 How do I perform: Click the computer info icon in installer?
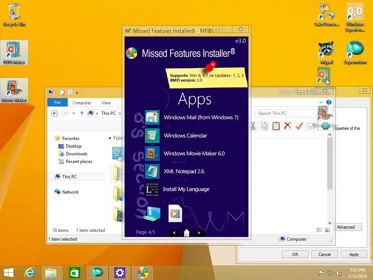(151, 214)
